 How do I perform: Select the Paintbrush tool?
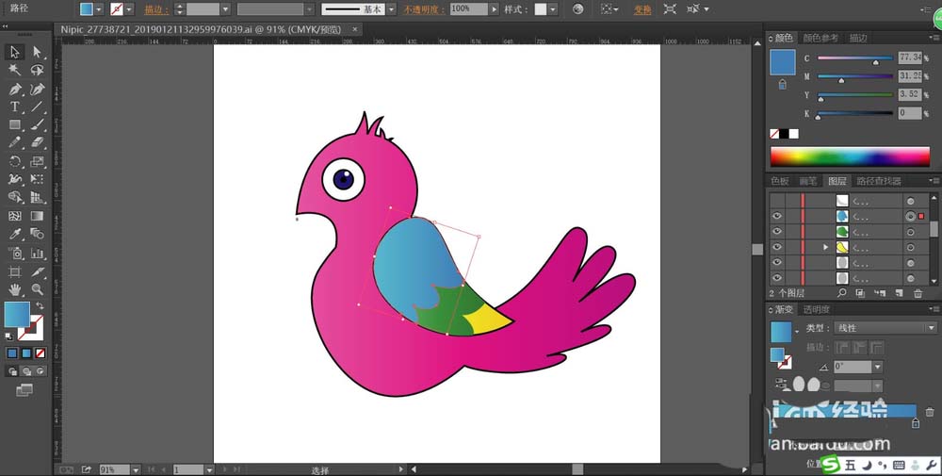click(38, 125)
